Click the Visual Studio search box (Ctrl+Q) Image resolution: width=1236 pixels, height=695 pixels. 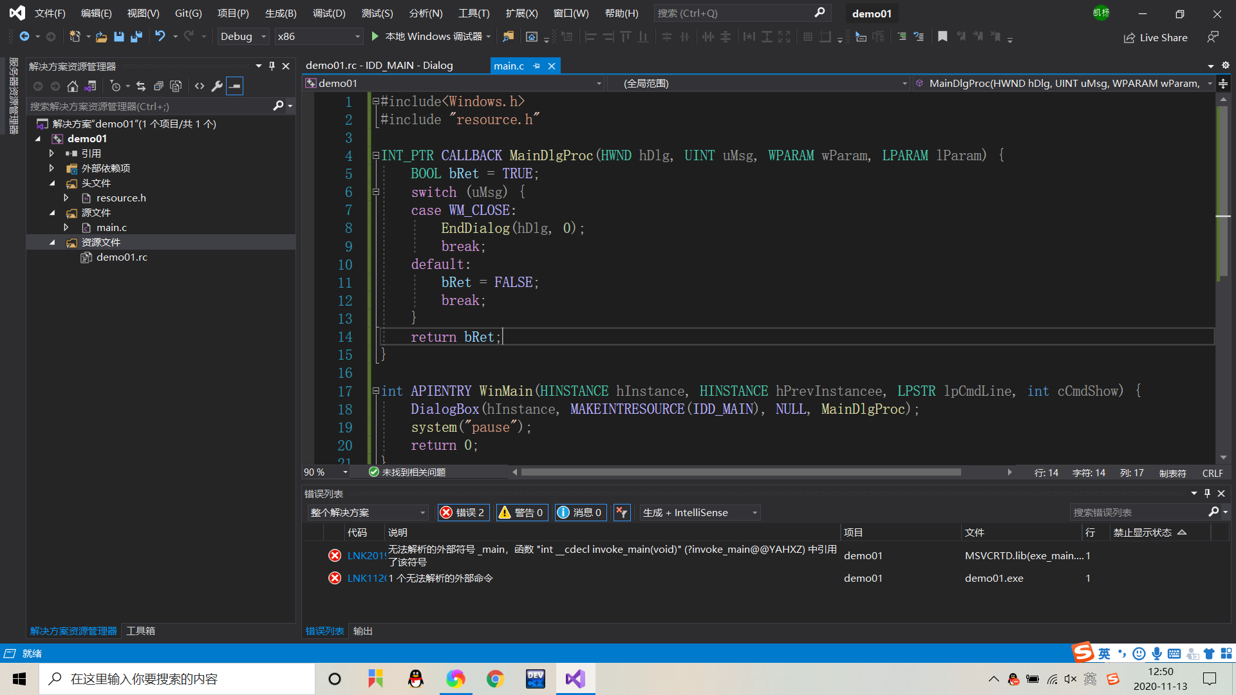point(742,13)
